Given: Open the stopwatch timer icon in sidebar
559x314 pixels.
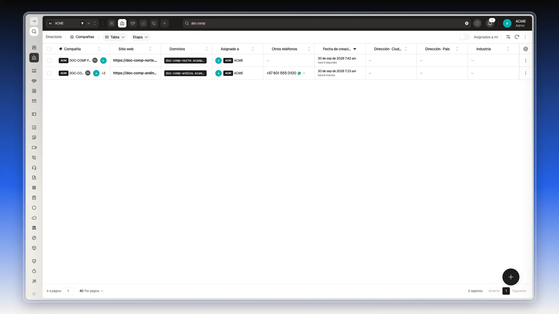Looking at the screenshot, I should coord(34,271).
